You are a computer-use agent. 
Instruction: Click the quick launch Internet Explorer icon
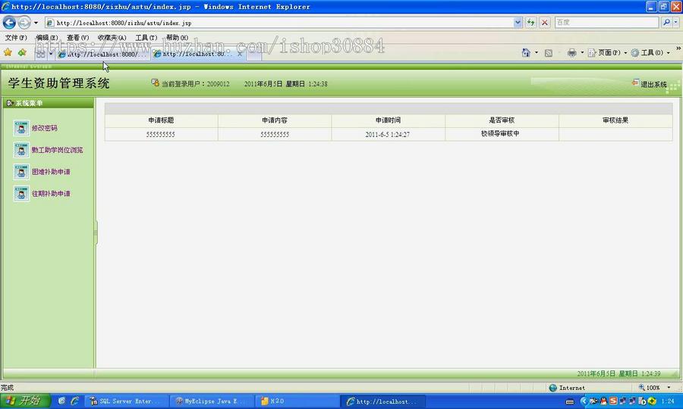coord(74,401)
